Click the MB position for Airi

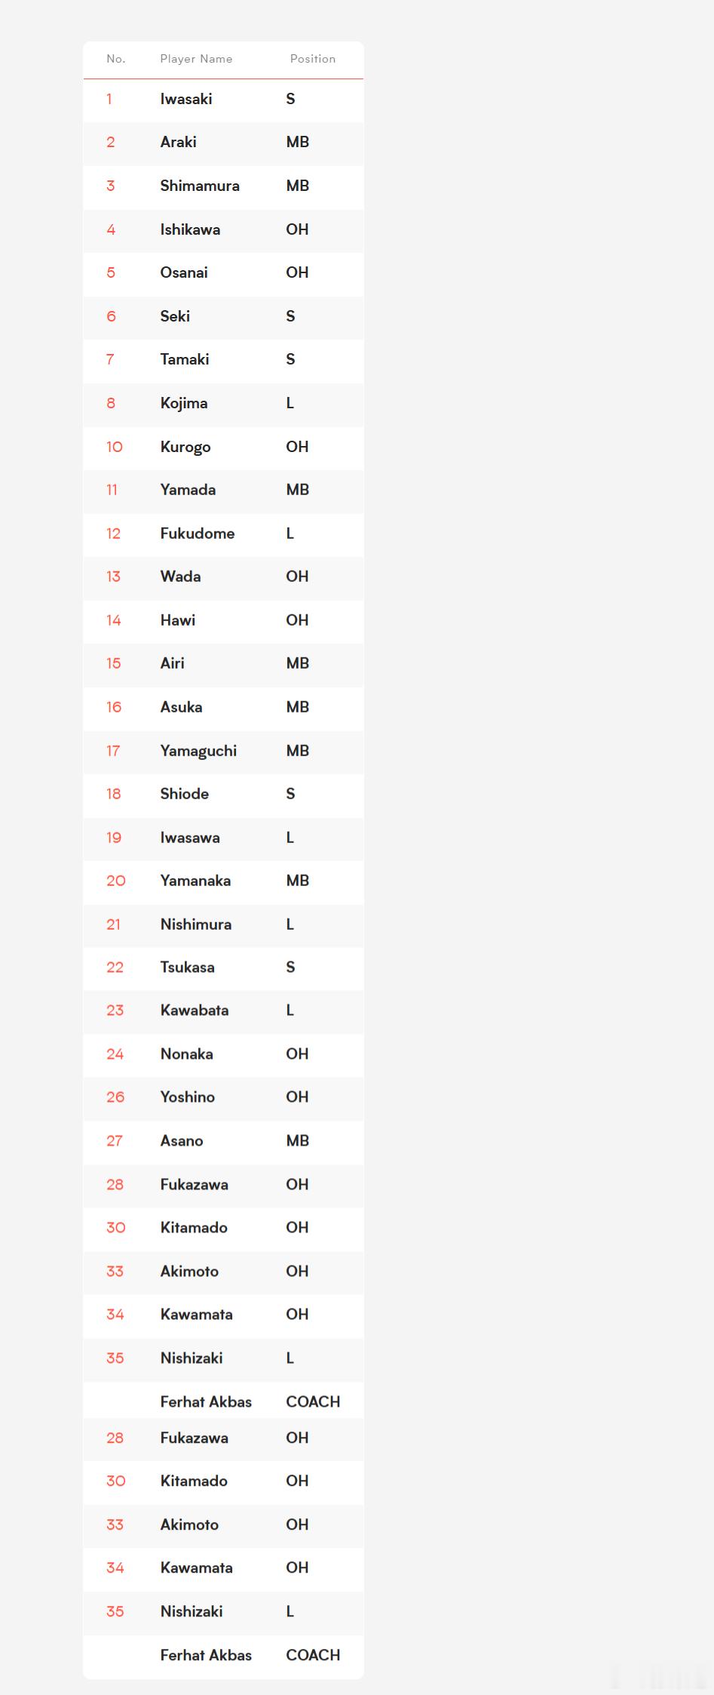tap(298, 663)
